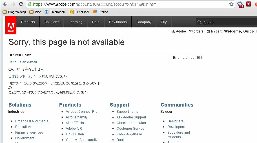The width and height of the screenshot is (257, 143).
Task: Open the Communities footer heading
Action: [177, 105]
